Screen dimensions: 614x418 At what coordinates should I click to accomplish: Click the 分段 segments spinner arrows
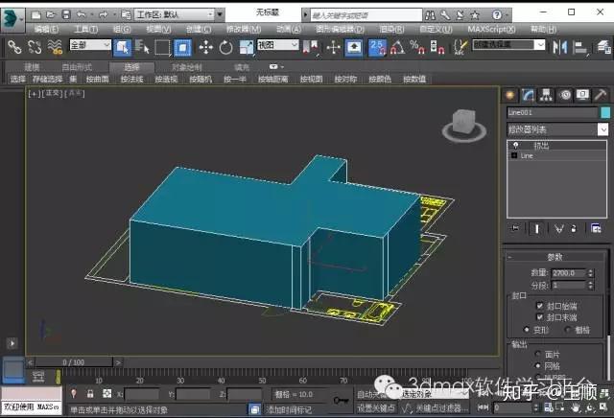(591, 286)
